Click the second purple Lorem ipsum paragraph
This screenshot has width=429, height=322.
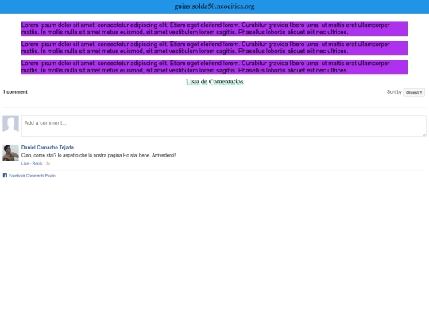(x=214, y=48)
